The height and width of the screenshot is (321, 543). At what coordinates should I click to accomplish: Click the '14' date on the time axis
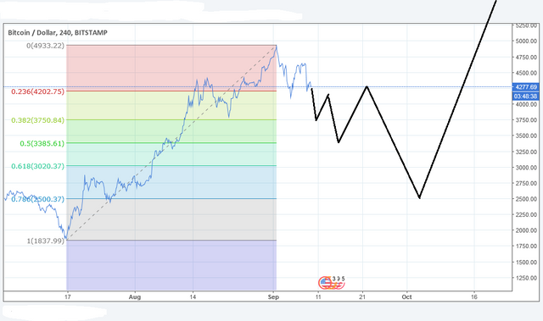pyautogui.click(x=193, y=296)
